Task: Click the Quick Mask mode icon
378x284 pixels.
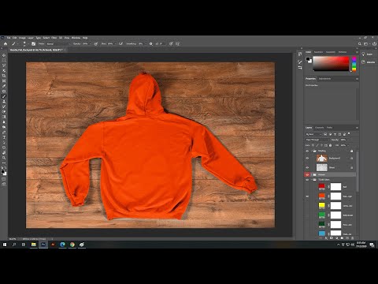Action: click(x=4, y=179)
